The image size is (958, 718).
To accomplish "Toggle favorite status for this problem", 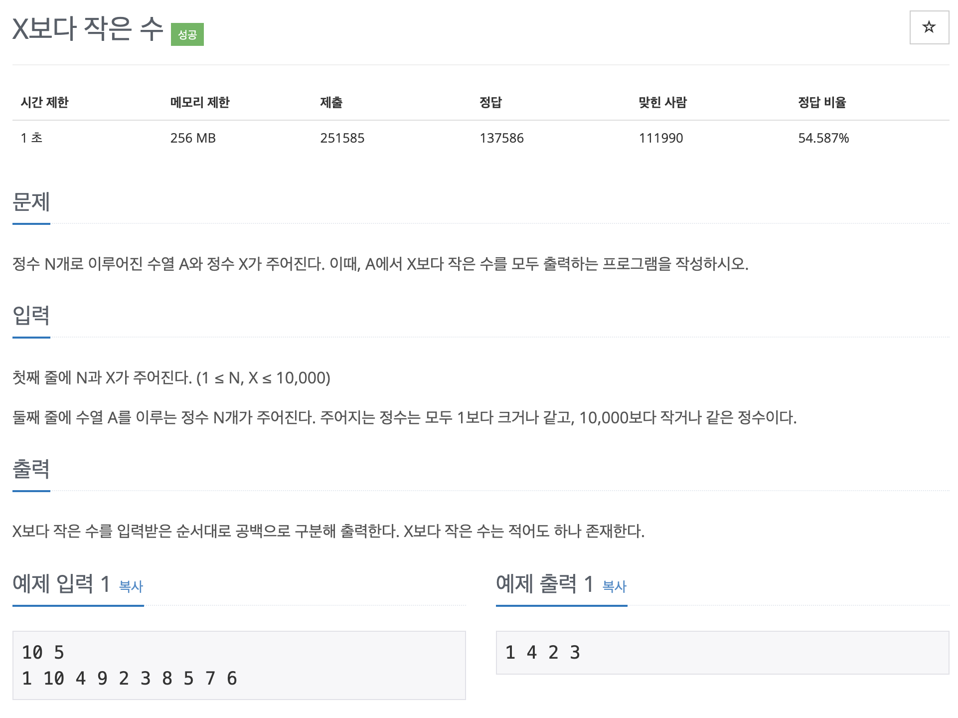I will point(929,27).
